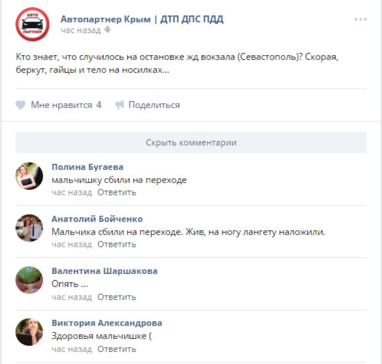This screenshot has height=364, width=382.
Task: Open Полина Бугаева's avatar photo
Action: pos(29,176)
